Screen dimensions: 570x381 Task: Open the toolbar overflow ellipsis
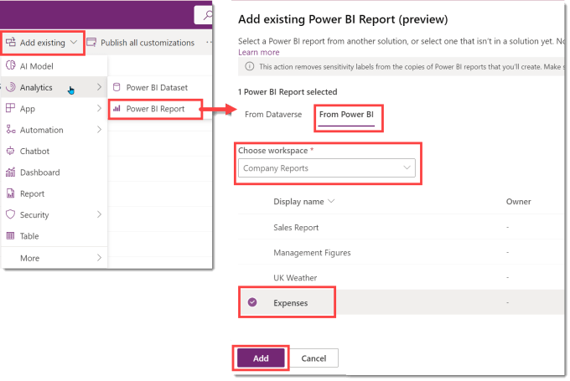pyautogui.click(x=209, y=43)
